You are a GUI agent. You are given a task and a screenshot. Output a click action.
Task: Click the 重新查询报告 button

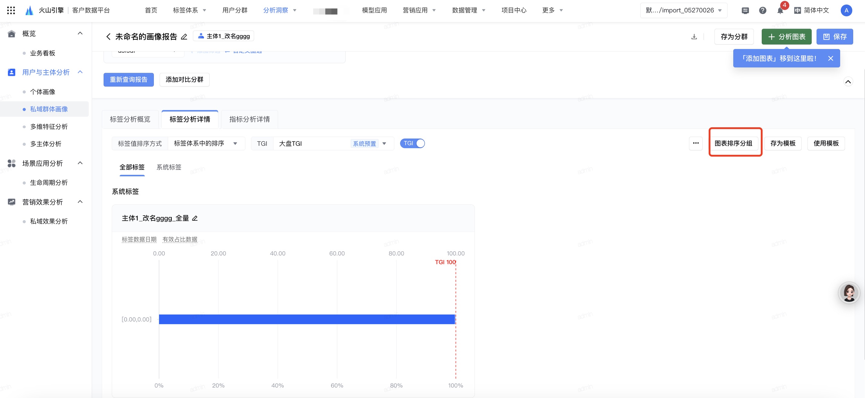point(128,80)
